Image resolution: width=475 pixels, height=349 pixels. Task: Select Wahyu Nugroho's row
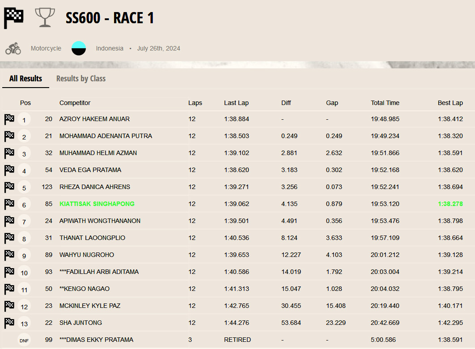click(x=87, y=255)
